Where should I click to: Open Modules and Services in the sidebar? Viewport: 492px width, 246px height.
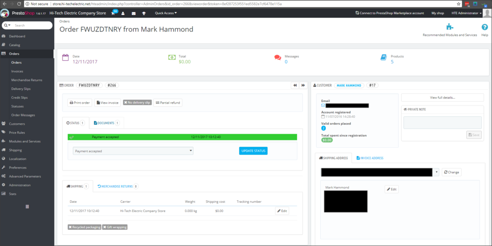click(25, 141)
